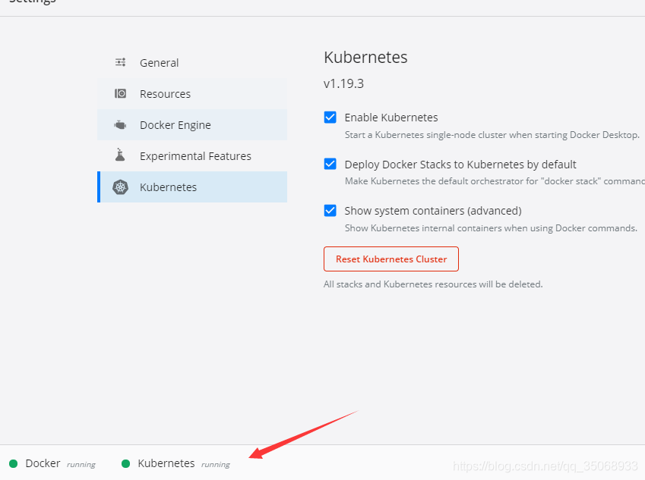Click the Kubernetes page heading

[365, 58]
